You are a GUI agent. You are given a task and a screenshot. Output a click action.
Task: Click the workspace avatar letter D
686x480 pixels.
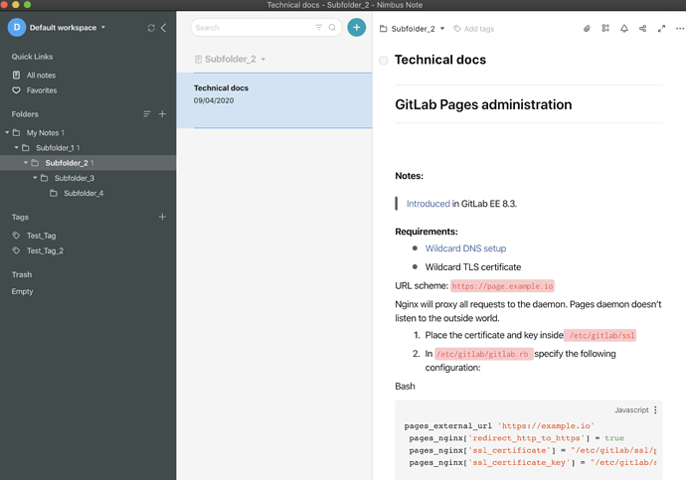coord(17,28)
